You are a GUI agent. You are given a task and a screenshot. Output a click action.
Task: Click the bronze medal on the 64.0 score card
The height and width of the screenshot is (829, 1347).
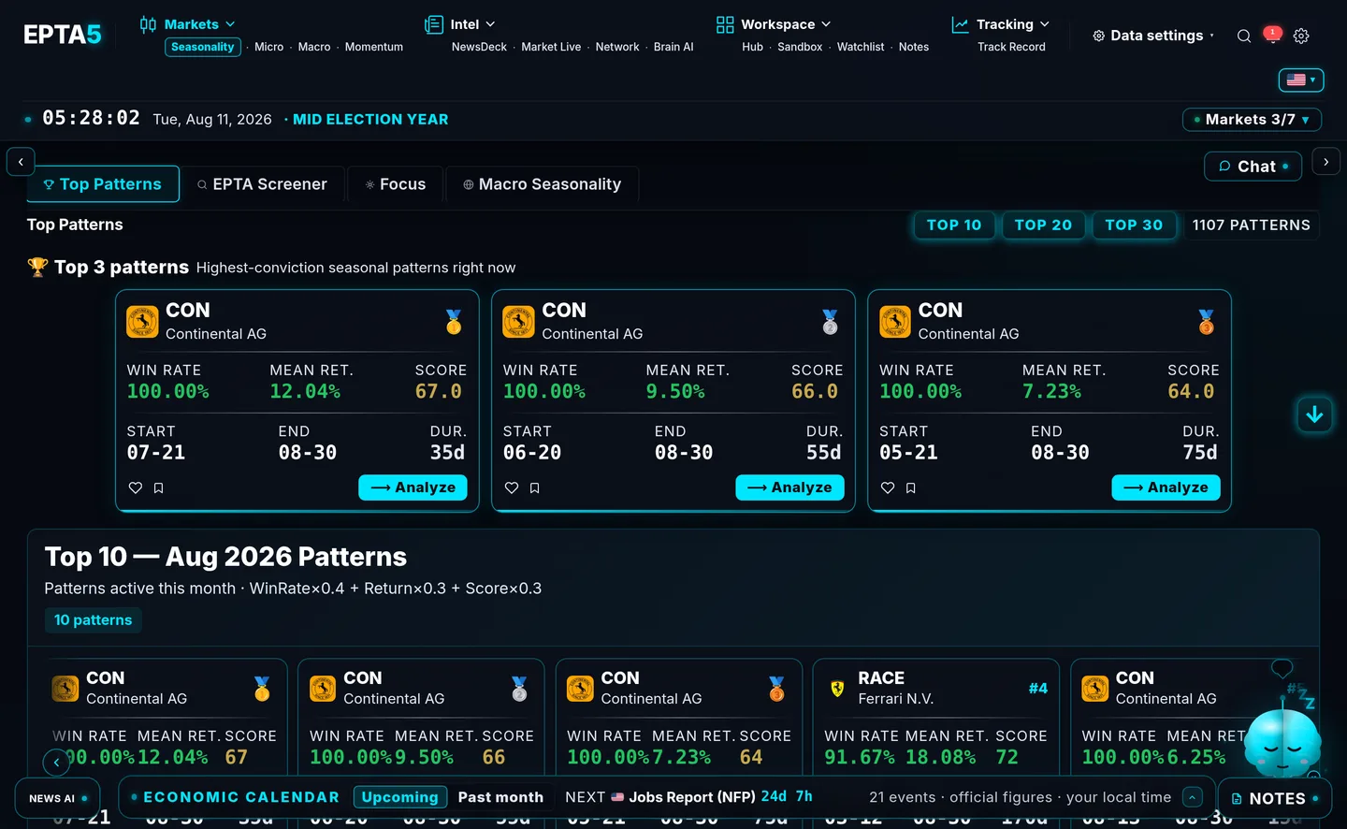(1206, 322)
